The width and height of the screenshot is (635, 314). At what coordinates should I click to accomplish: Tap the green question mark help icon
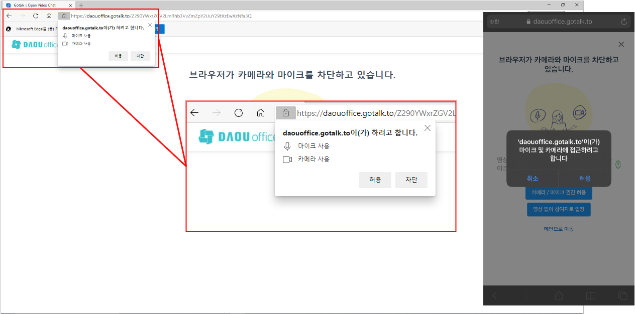[618, 164]
